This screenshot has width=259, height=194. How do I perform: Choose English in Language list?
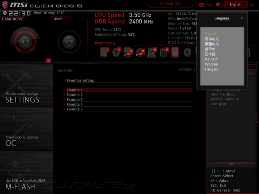tap(210, 34)
